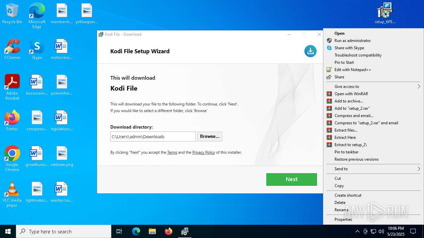Viewport: 424px width, 238px height.
Task: Open the Recycle Bin desktop icon
Action: point(12,14)
